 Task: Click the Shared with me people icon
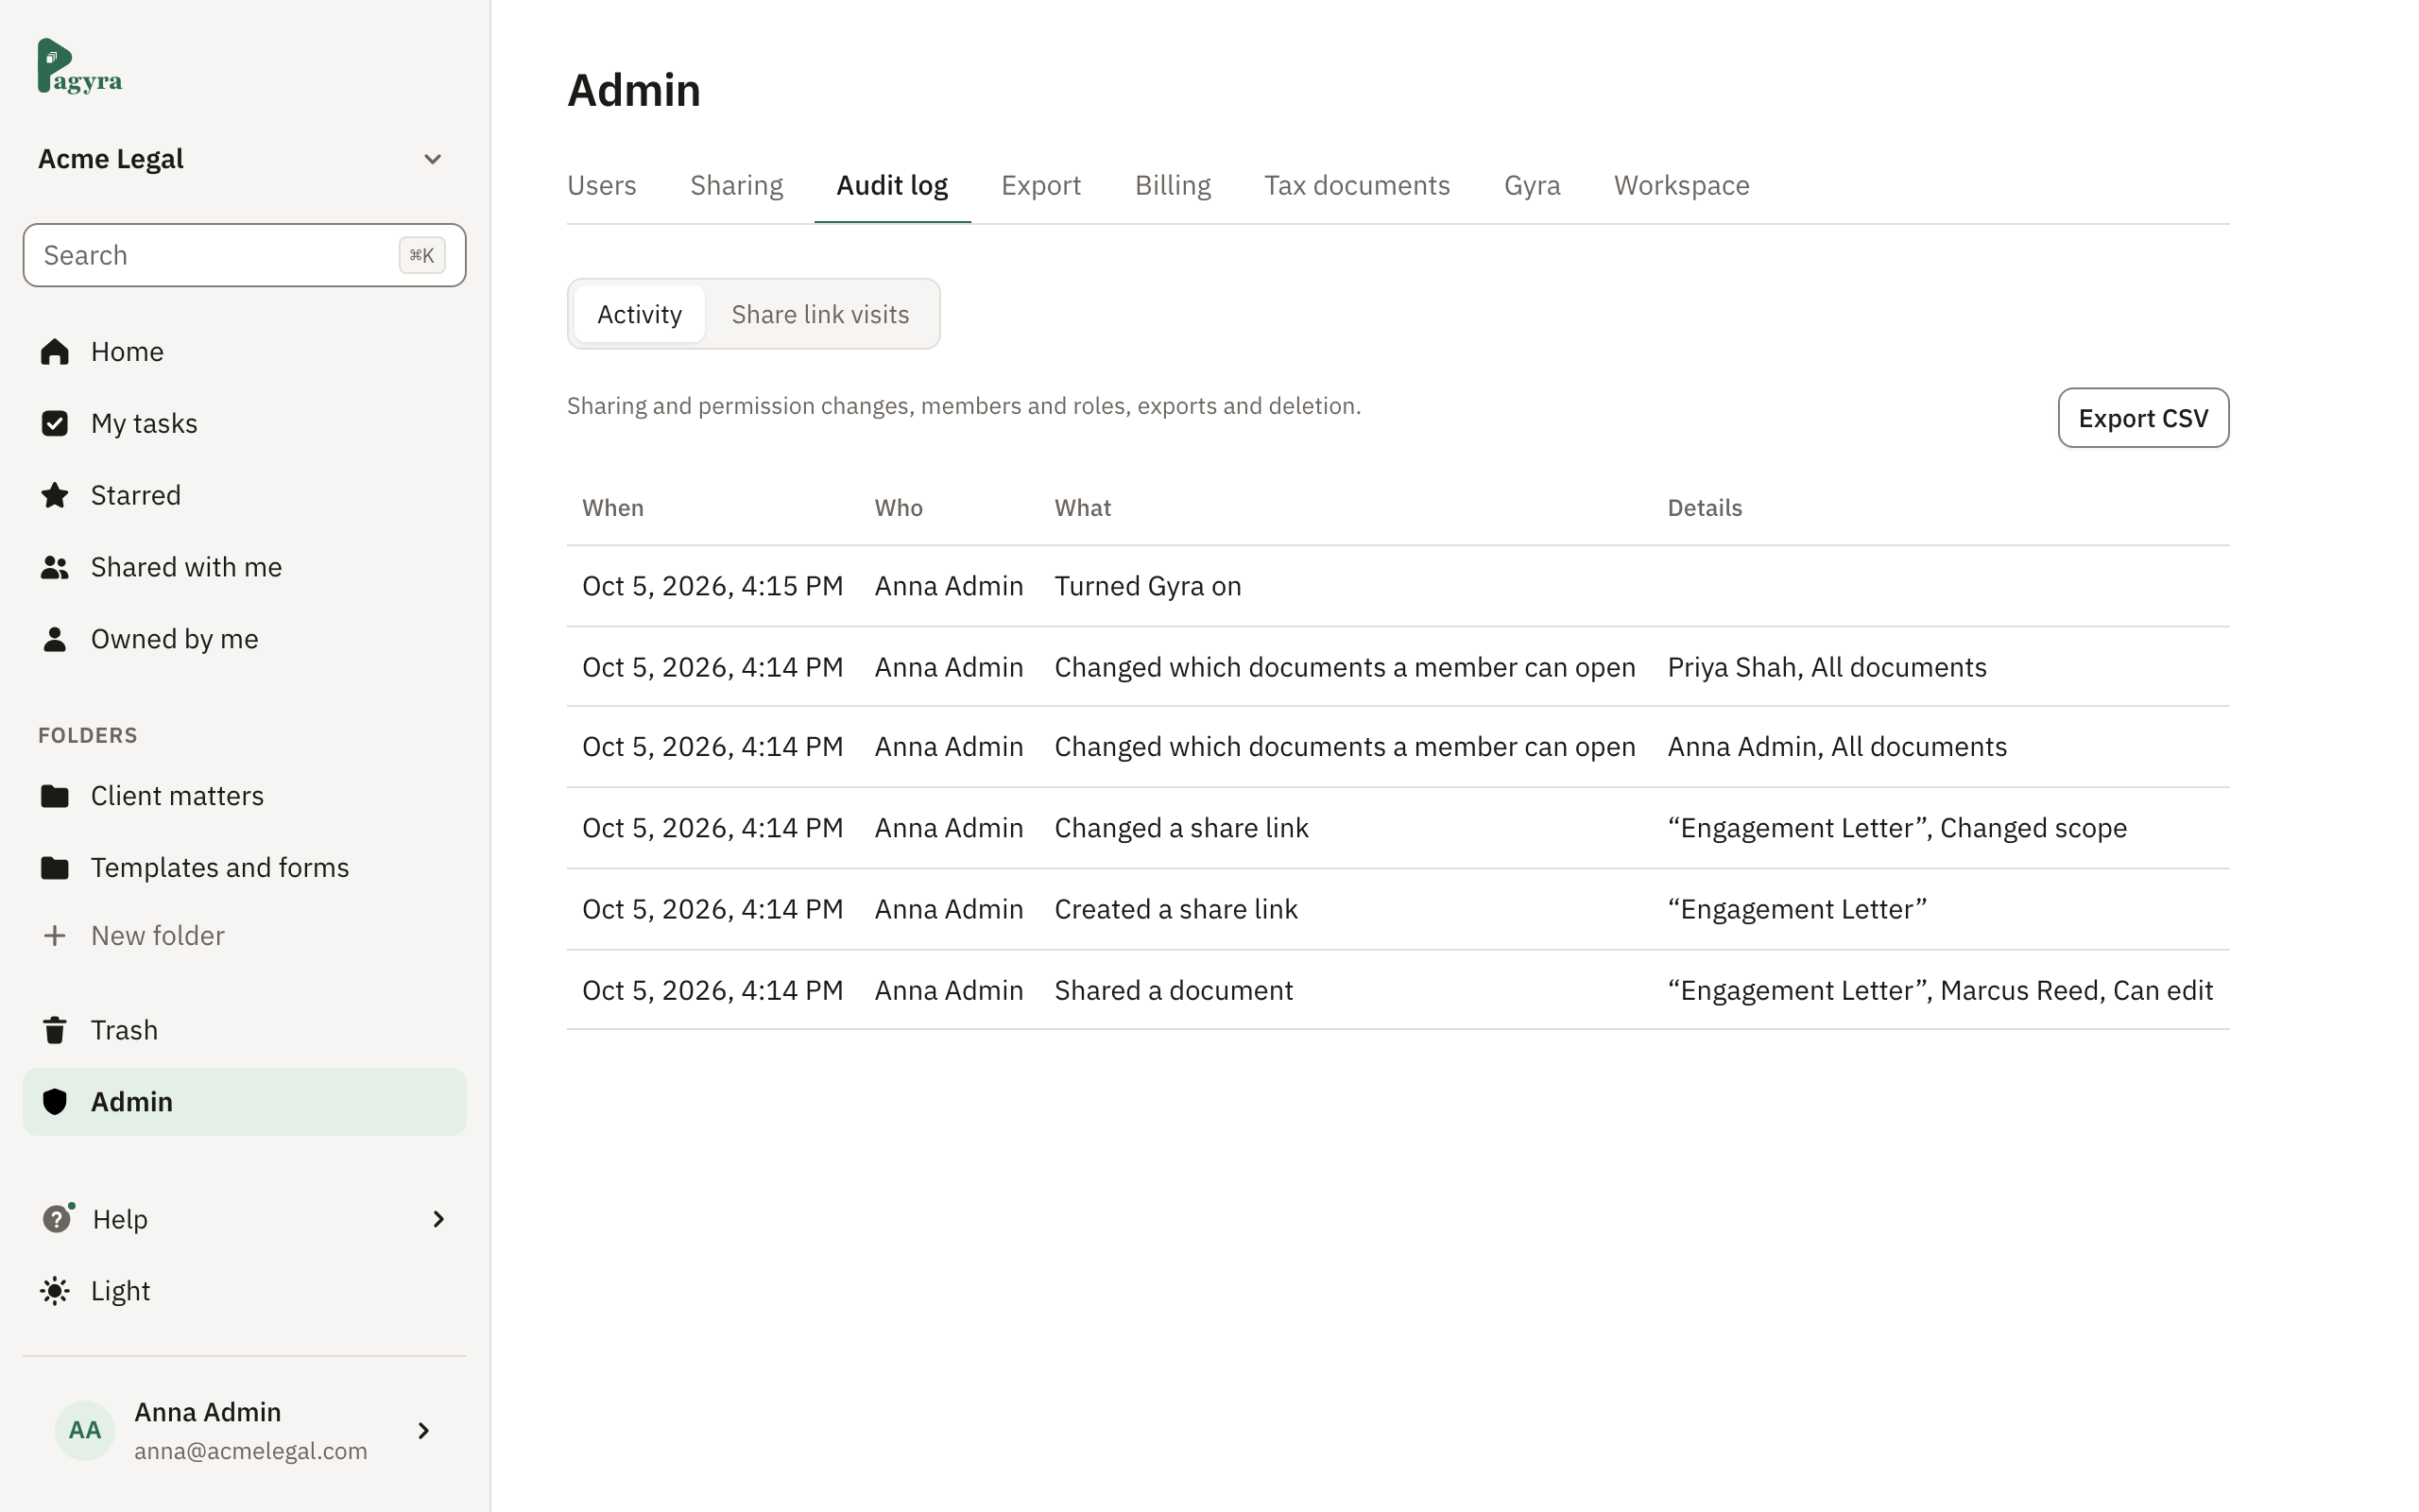point(55,567)
